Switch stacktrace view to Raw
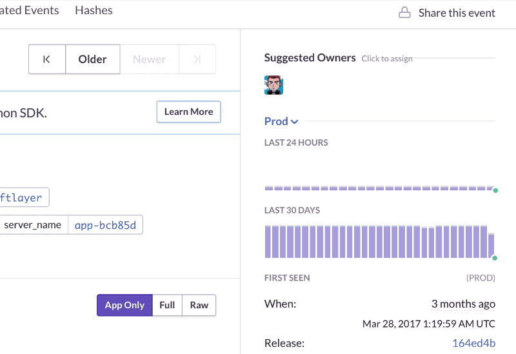516x354 pixels. pyautogui.click(x=199, y=305)
